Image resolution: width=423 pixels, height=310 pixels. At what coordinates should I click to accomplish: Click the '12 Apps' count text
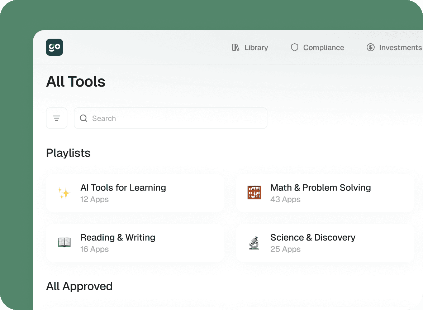pos(94,200)
